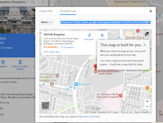Click the SEND TO YOUR PHONE label
The image size is (163, 123).
click(x=20, y=68)
